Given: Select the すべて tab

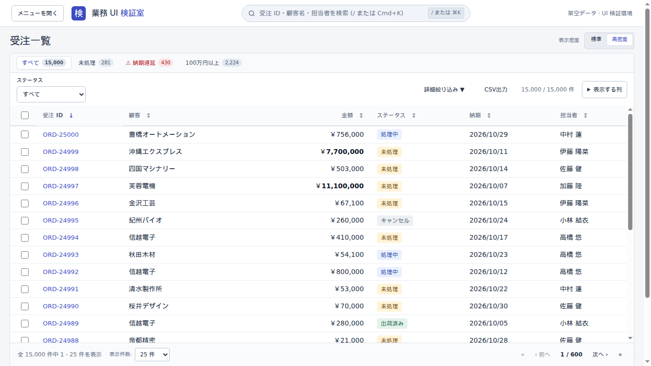Looking at the screenshot, I should coord(44,63).
